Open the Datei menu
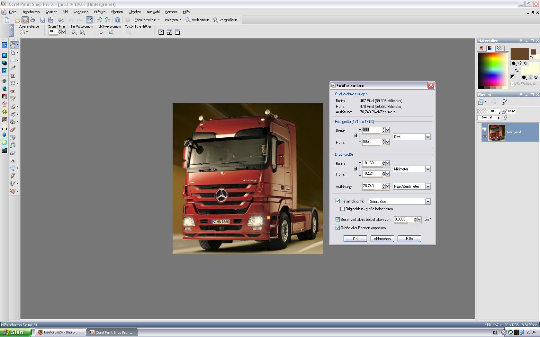Image resolution: width=540 pixels, height=337 pixels. 13,12
